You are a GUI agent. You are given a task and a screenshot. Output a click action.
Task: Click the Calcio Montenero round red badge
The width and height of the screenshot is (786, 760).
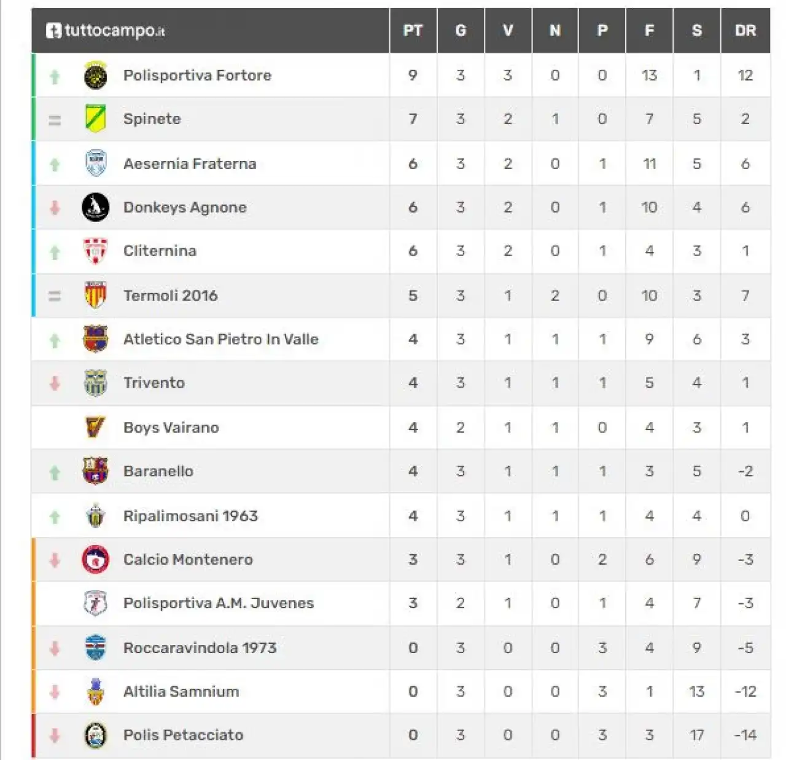[95, 559]
